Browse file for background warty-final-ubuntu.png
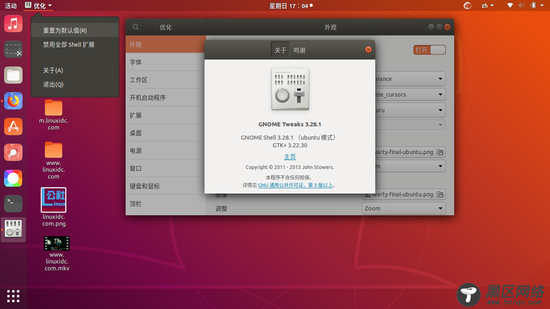The image size is (550, 309). click(x=440, y=152)
